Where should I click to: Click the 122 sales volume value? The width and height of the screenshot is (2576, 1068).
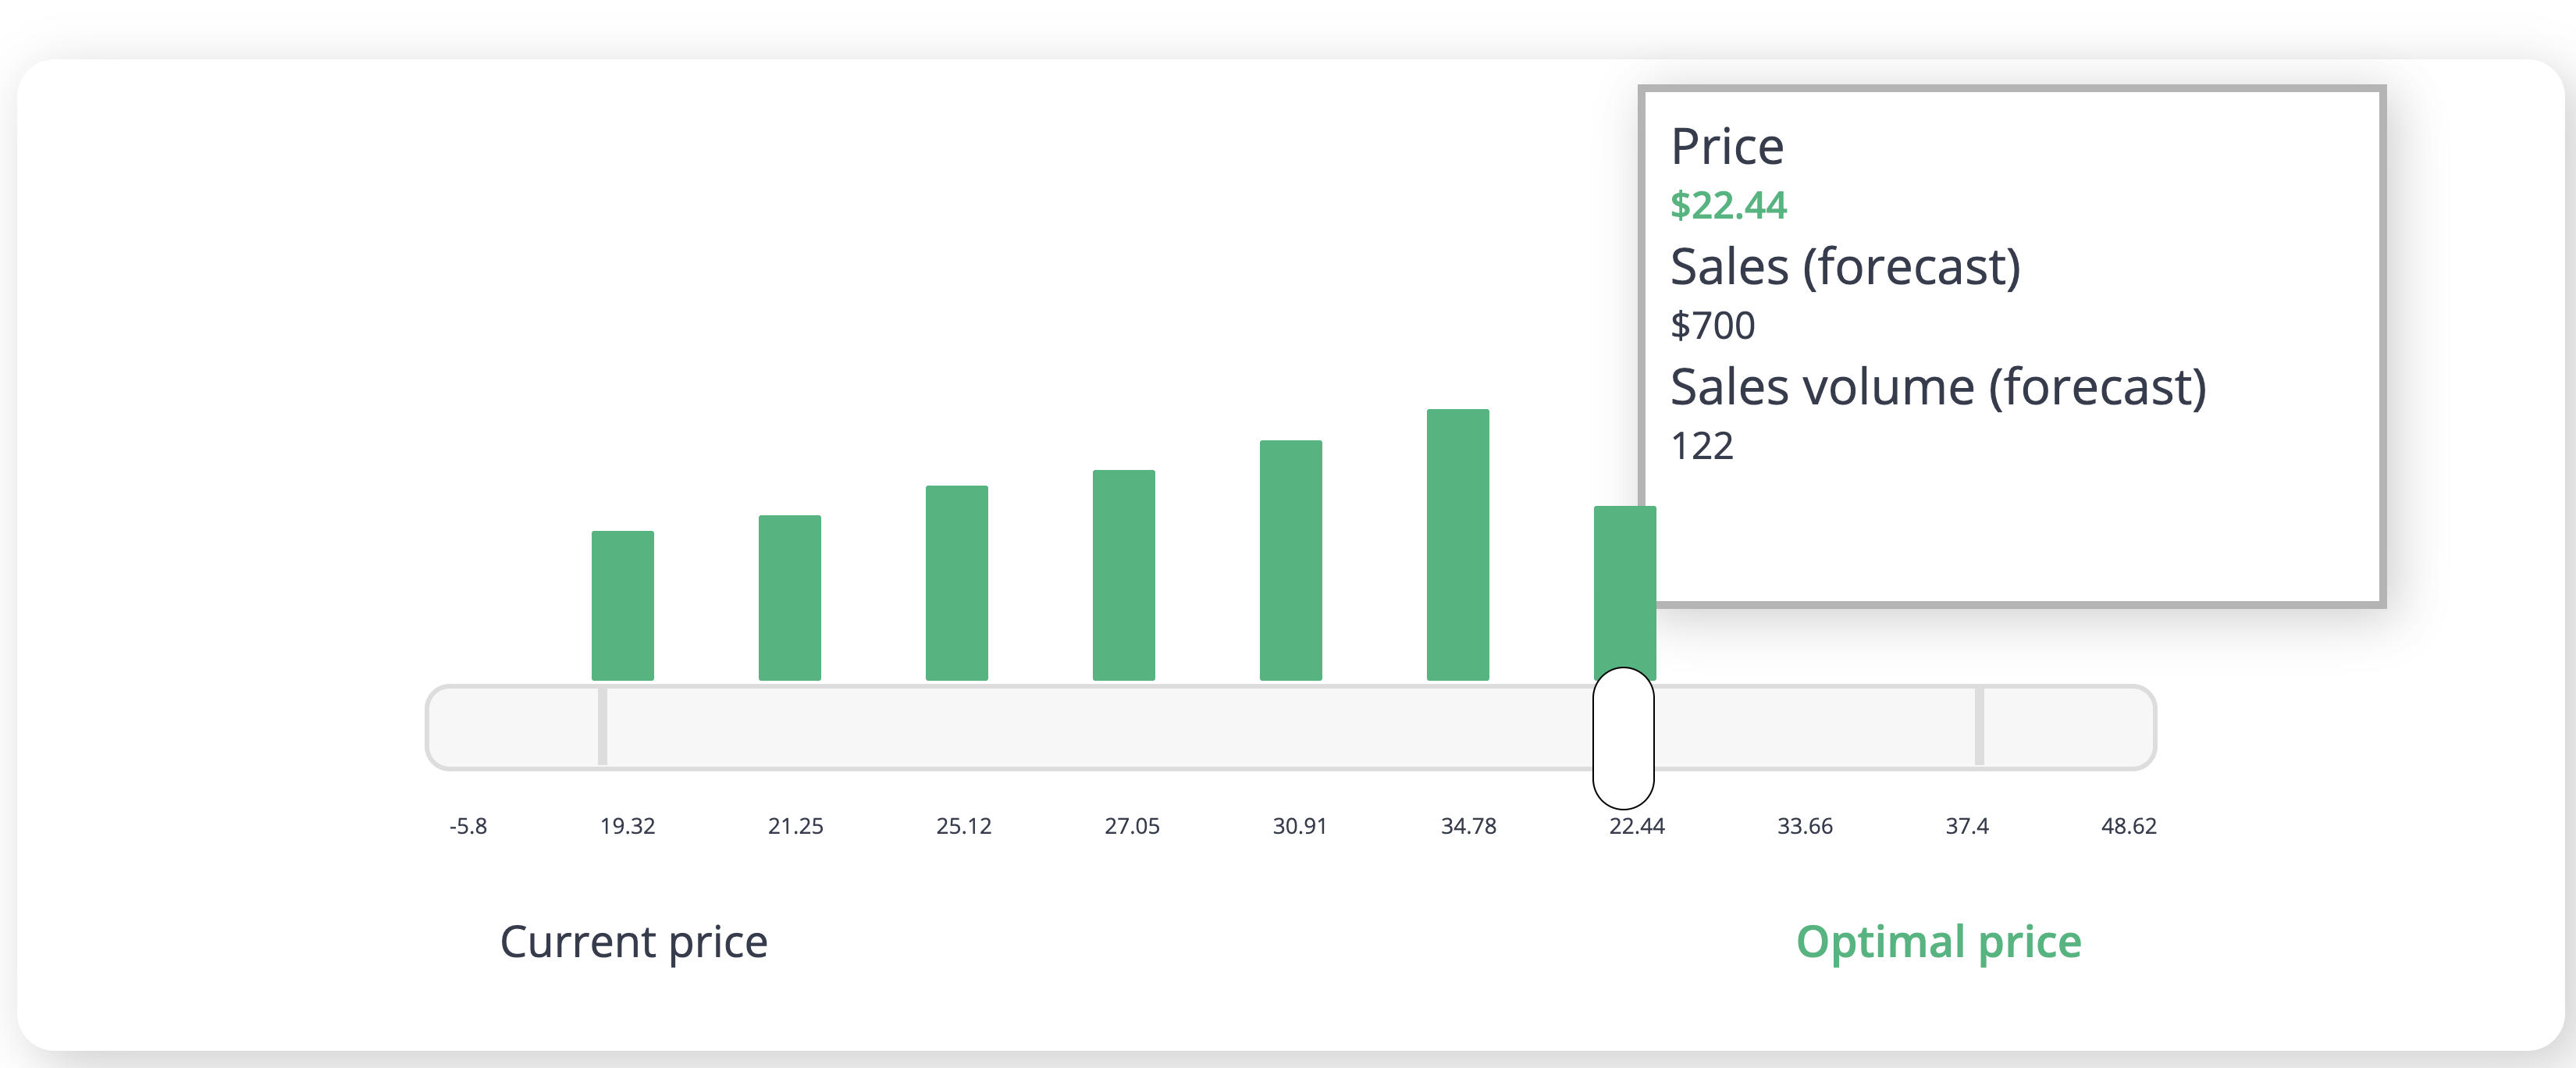[x=1702, y=446]
